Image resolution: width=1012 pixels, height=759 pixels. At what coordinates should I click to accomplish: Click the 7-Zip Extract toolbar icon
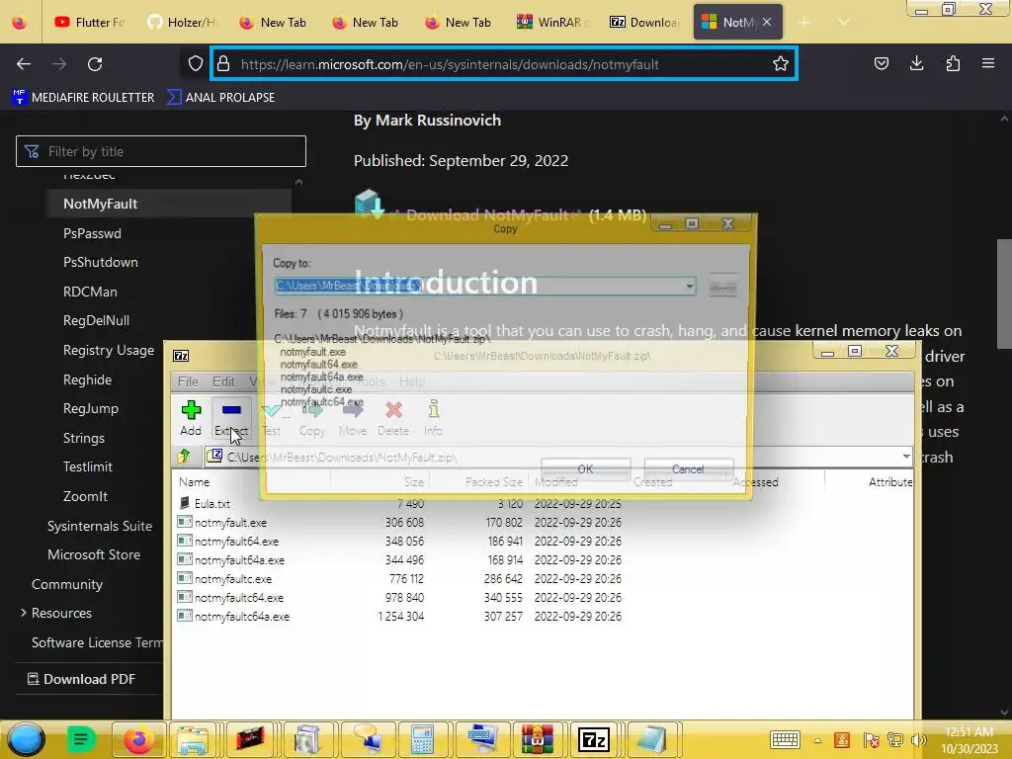(x=231, y=418)
